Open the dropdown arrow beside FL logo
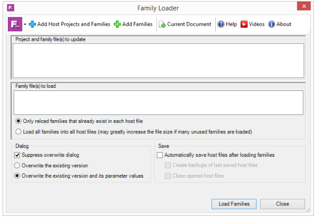Screen dimensions: 316x219 25,25
